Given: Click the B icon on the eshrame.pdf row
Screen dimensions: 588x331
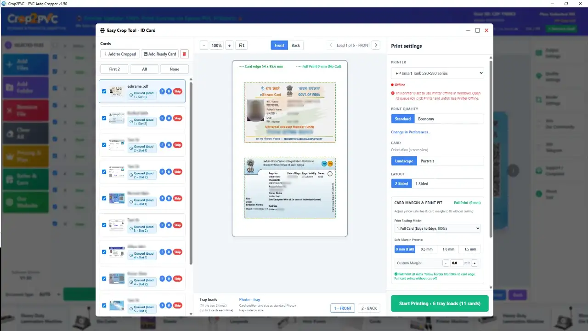Looking at the screenshot, I should [169, 91].
